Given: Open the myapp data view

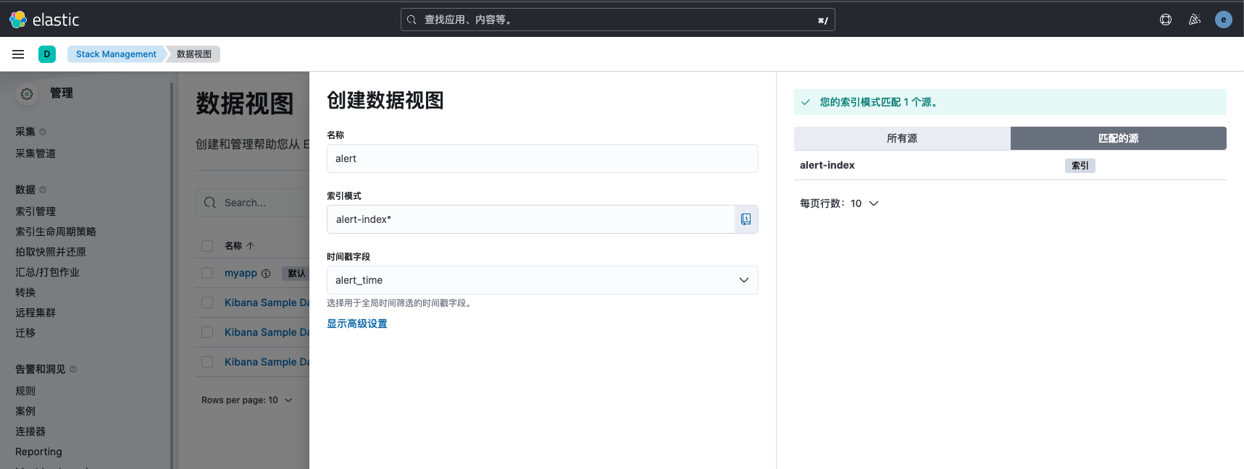Looking at the screenshot, I should click(x=241, y=273).
